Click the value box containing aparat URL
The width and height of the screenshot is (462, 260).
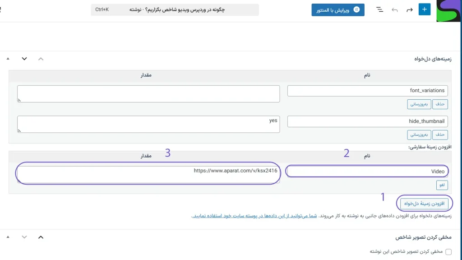click(148, 174)
